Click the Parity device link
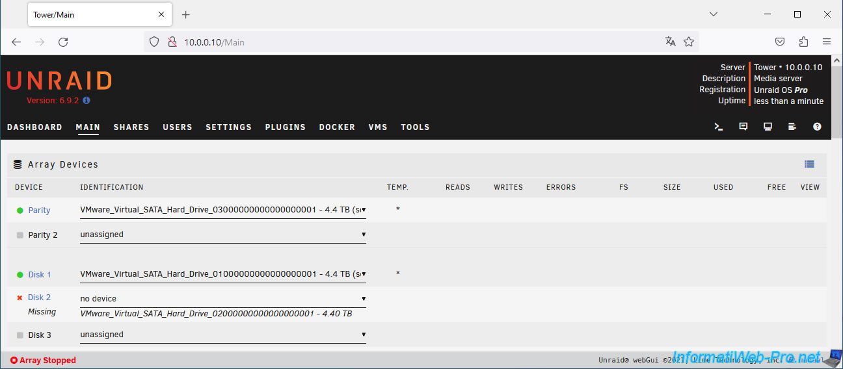The image size is (843, 369). click(x=39, y=210)
